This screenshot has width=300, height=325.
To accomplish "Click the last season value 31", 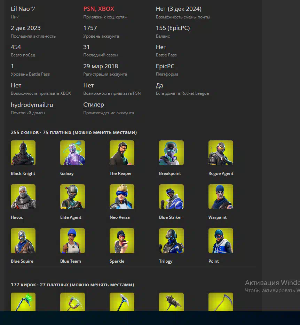I will (86, 47).
